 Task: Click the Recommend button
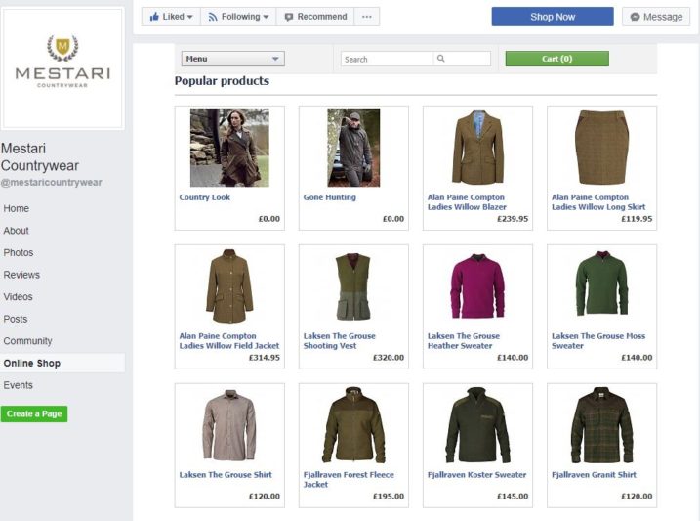tap(315, 17)
